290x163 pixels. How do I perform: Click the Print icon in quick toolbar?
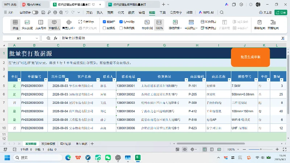(55, 12)
